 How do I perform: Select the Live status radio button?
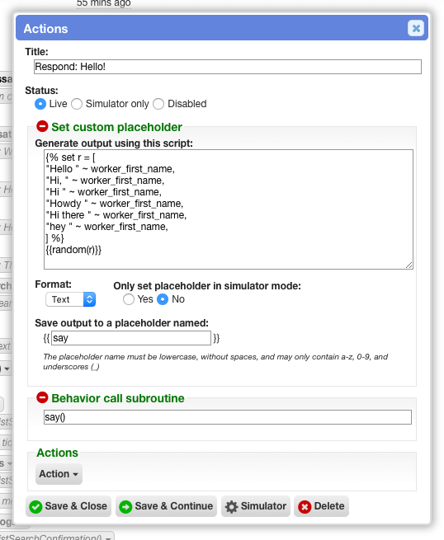40,104
